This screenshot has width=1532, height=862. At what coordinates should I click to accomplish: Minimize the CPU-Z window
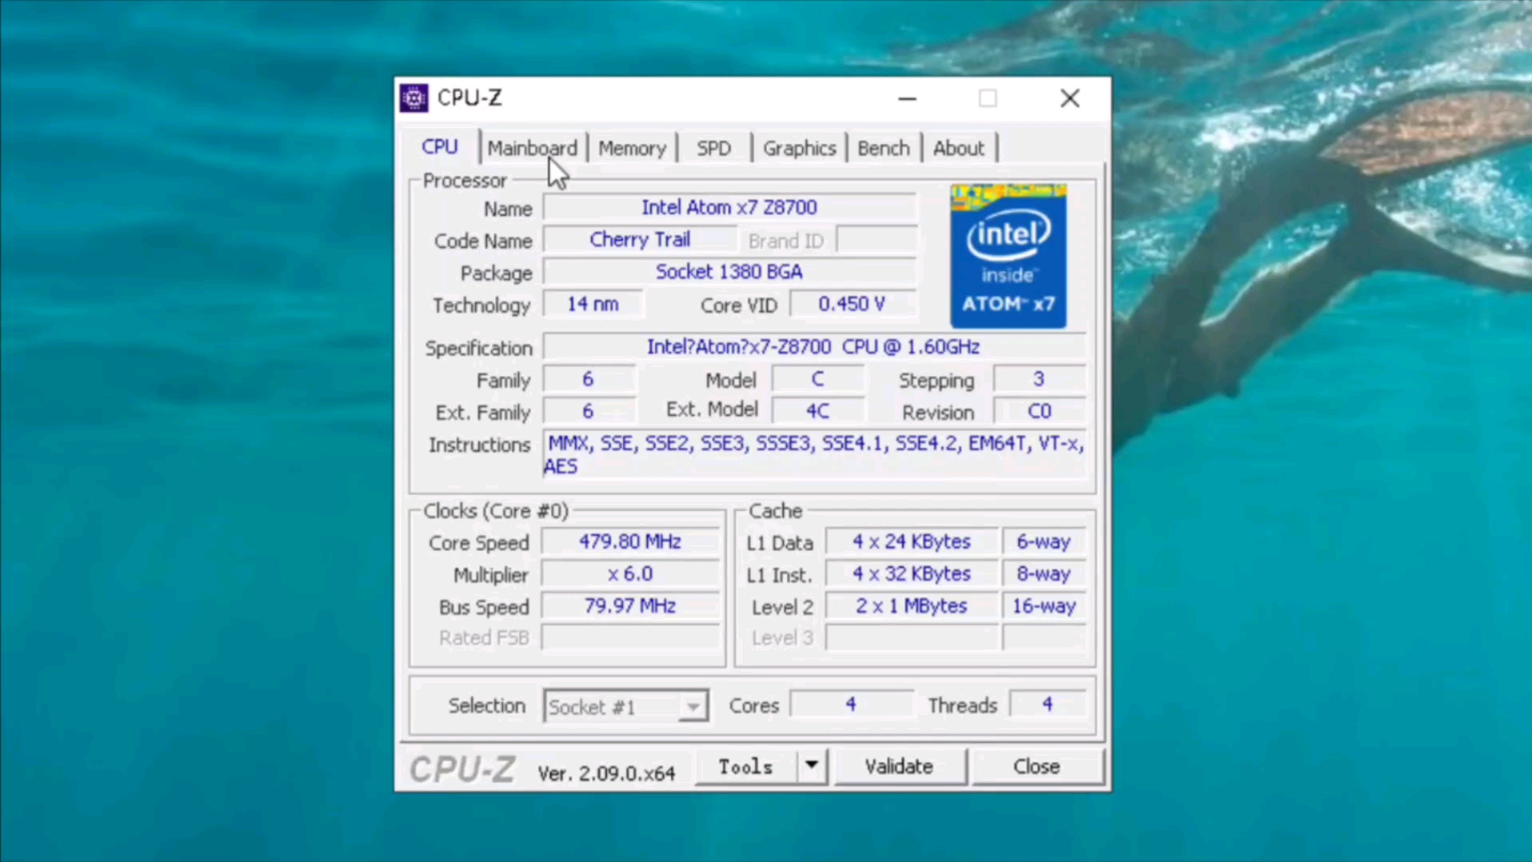pos(907,97)
